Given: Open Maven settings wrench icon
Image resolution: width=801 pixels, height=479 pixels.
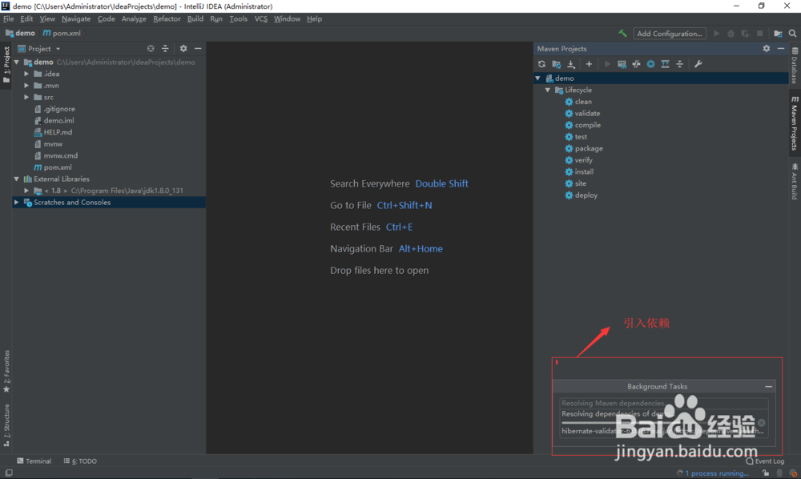Looking at the screenshot, I should click(x=698, y=64).
